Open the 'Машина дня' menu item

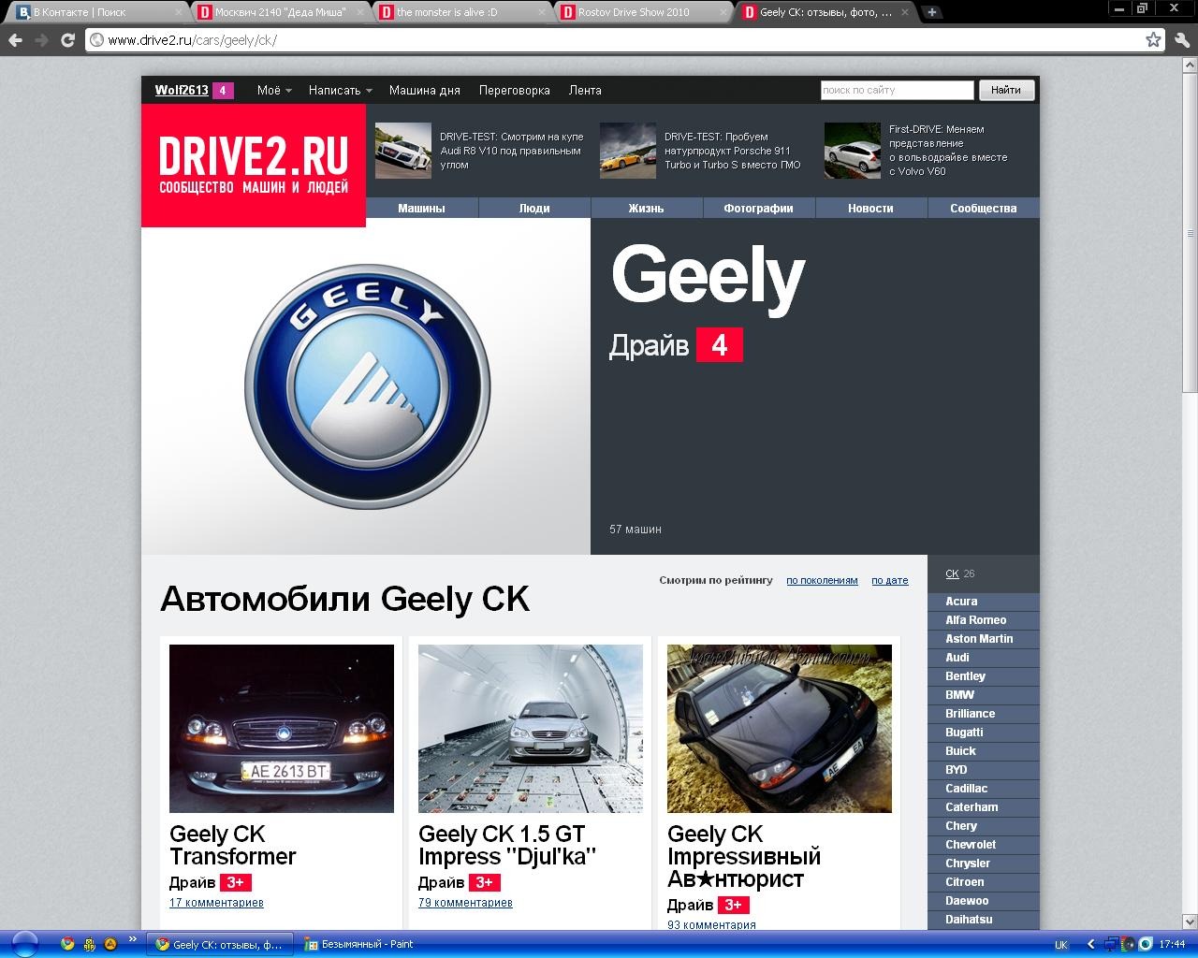(x=425, y=91)
